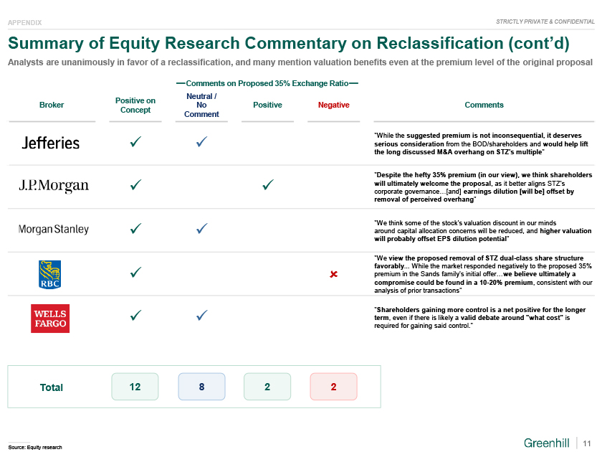Select the red X in RBC's Negative column
The width and height of the screenshot is (602, 452).
coord(334,274)
